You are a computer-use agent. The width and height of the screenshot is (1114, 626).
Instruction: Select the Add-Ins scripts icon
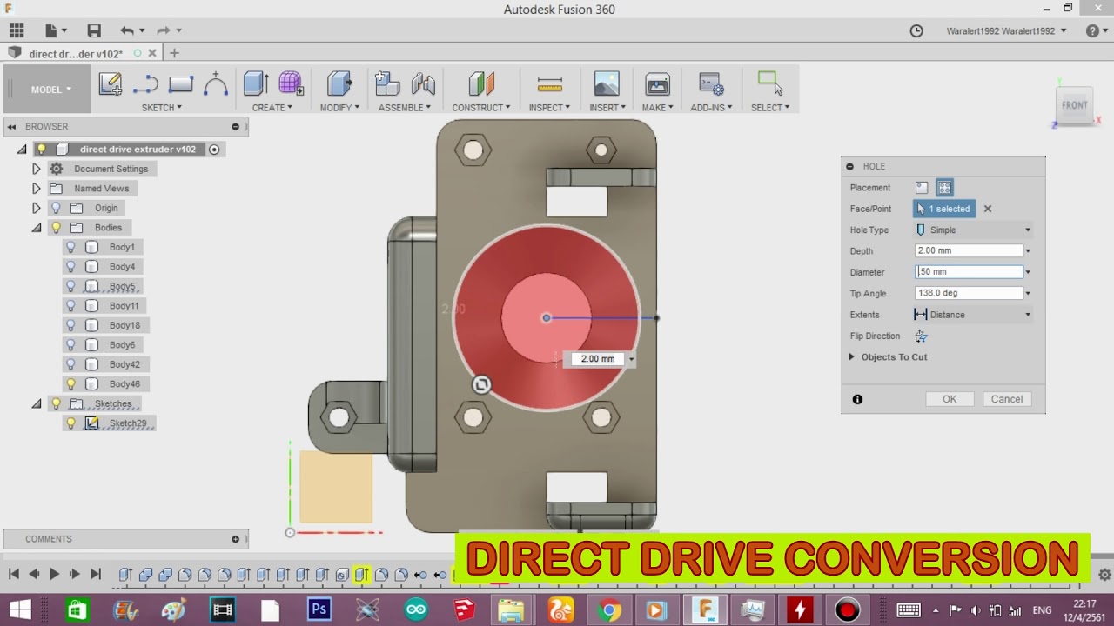pyautogui.click(x=711, y=84)
